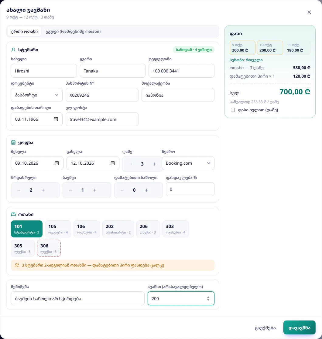Image resolution: width=322 pixels, height=339 pixels.
Task: Open calendar icon in გასვლა date field
Action: click(x=113, y=163)
